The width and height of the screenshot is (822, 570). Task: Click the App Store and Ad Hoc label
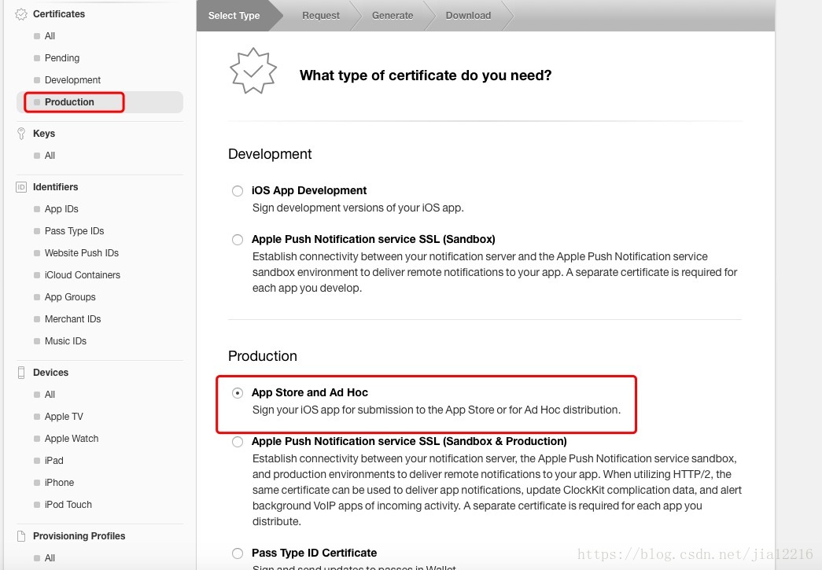(309, 393)
